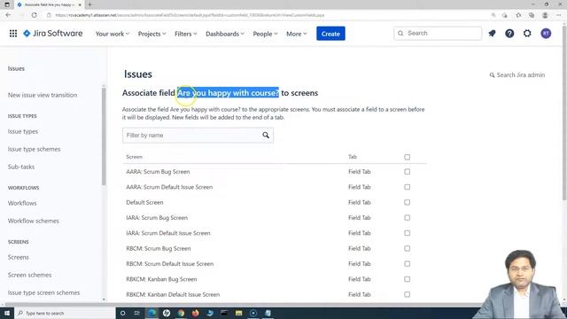This screenshot has width=567, height=319.
Task: Open the settings gear icon
Action: click(527, 34)
